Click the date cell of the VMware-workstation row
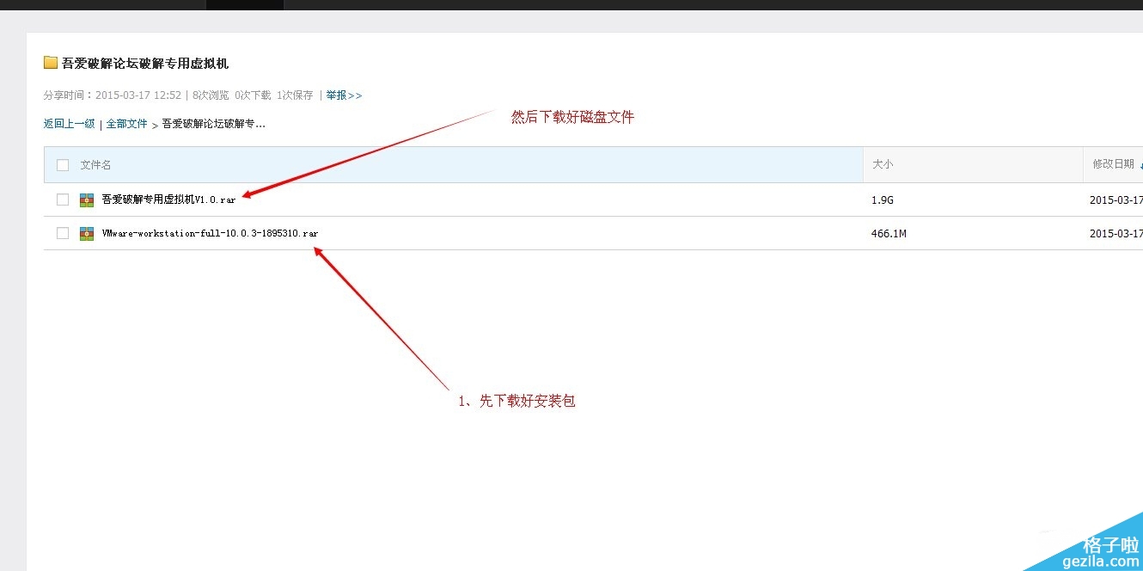This screenshot has height=571, width=1143. pos(1115,233)
